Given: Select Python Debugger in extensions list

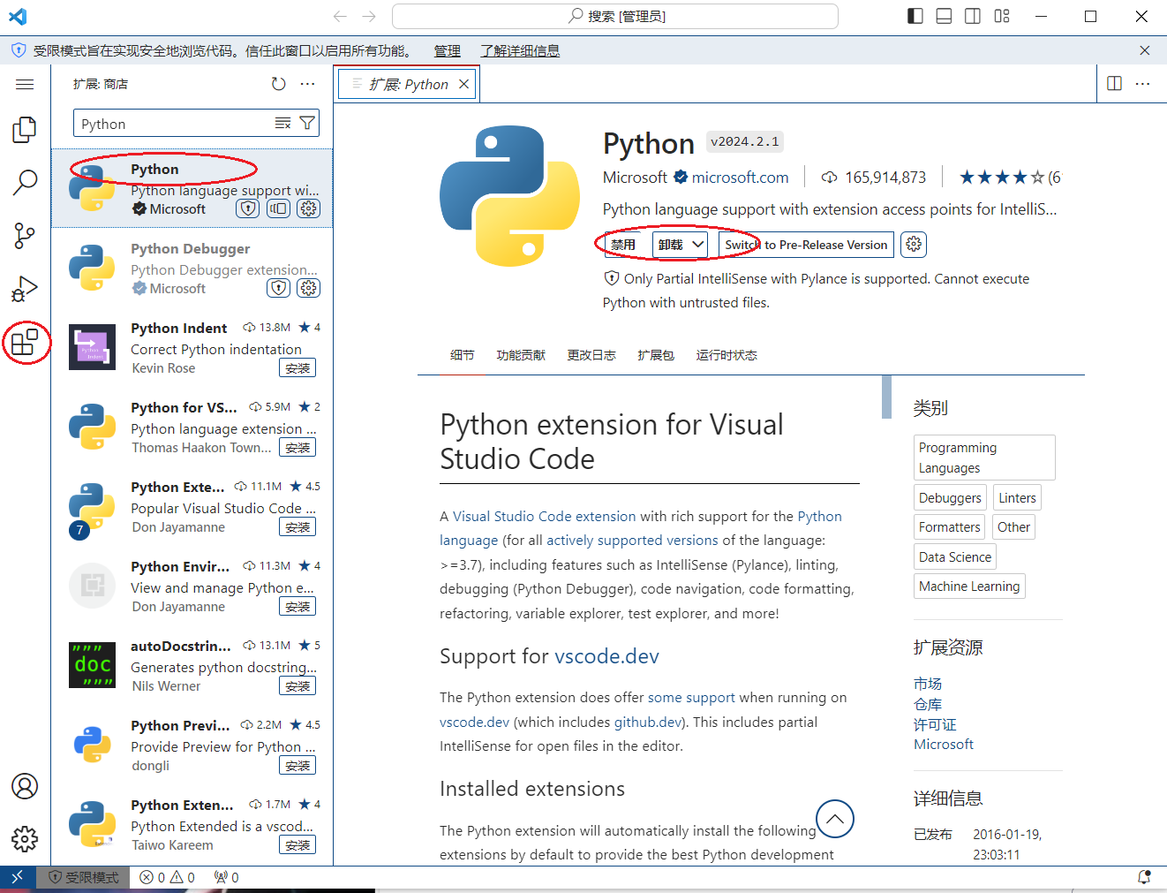Looking at the screenshot, I should 192,268.
